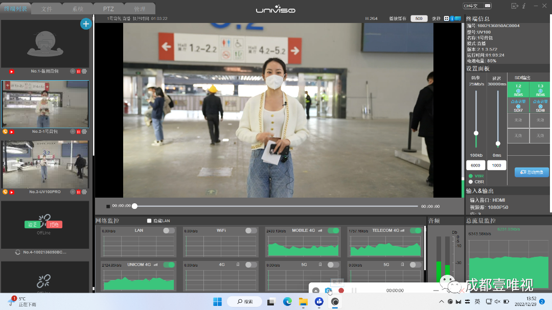
Task: Click the logout icon in the title bar
Action: (515, 6)
